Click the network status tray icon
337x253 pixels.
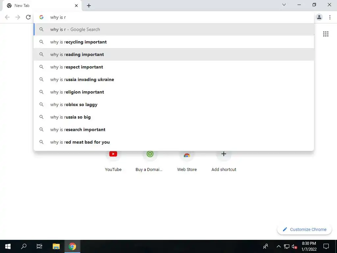click(287, 246)
